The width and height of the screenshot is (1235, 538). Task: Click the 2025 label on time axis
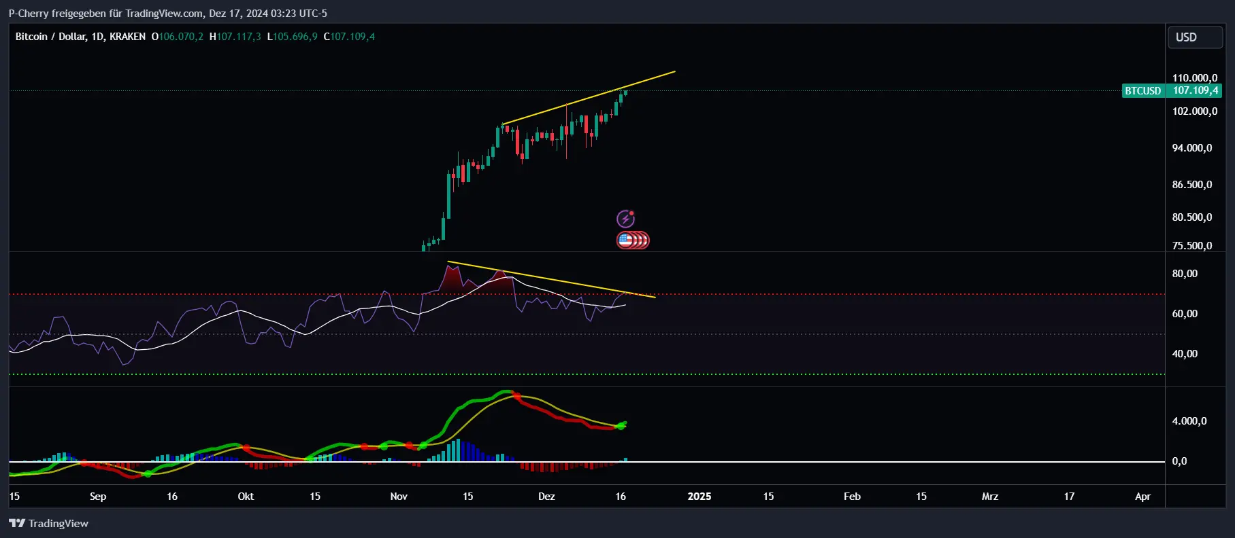[699, 497]
